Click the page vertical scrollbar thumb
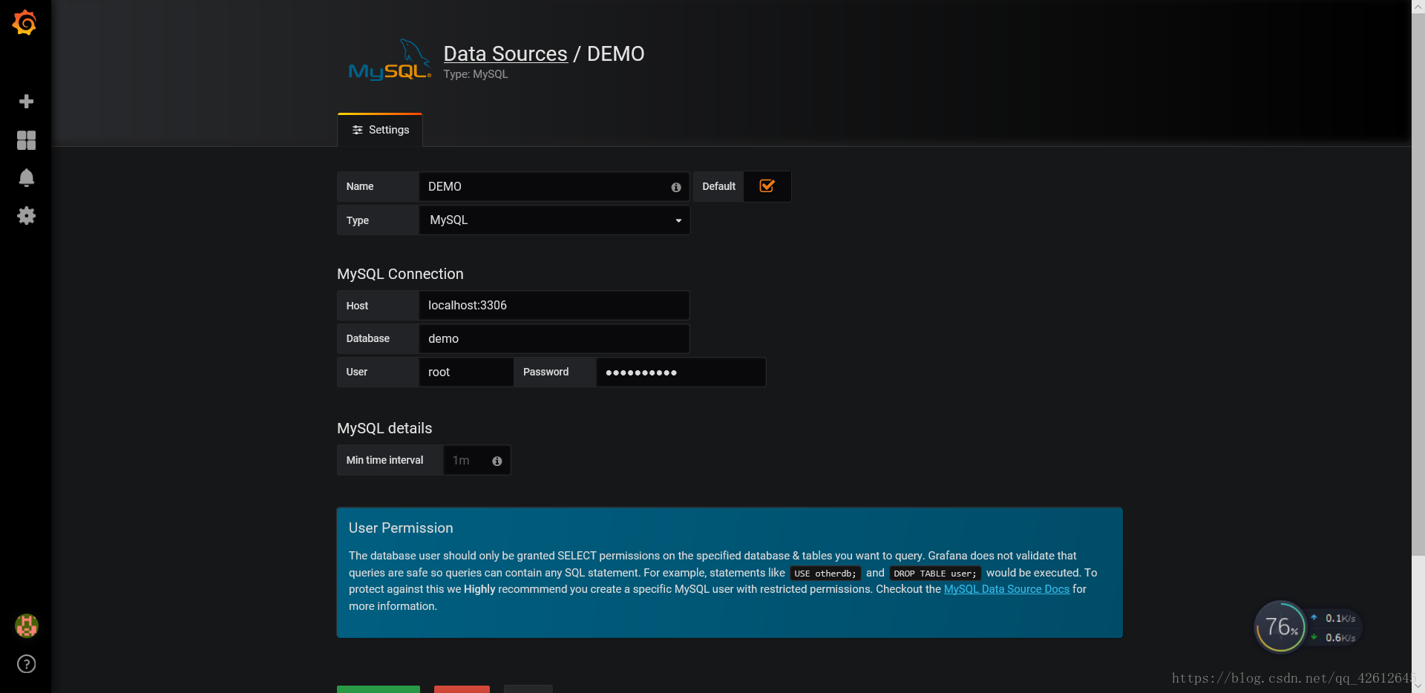The width and height of the screenshot is (1425, 693). 1418,284
